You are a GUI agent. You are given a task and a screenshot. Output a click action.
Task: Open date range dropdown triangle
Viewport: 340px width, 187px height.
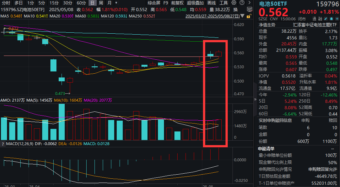243,16
